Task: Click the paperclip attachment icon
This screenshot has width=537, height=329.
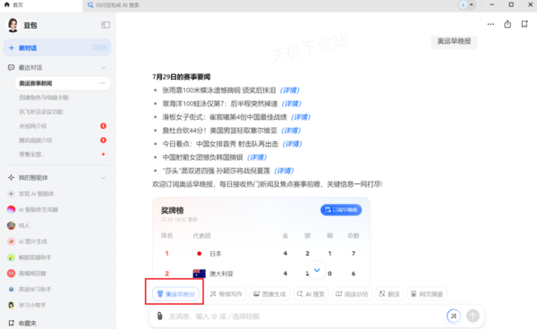Action: (159, 316)
